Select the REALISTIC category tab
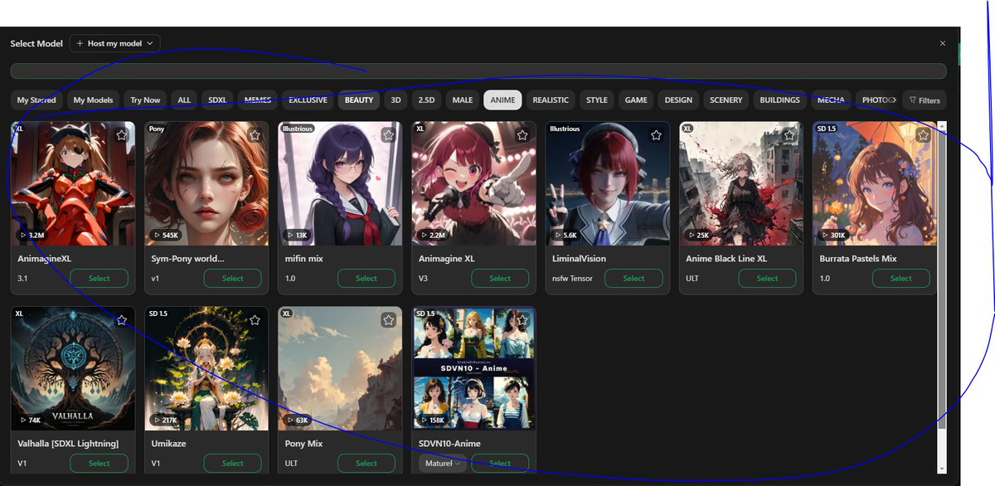995x486 pixels. pyautogui.click(x=551, y=100)
